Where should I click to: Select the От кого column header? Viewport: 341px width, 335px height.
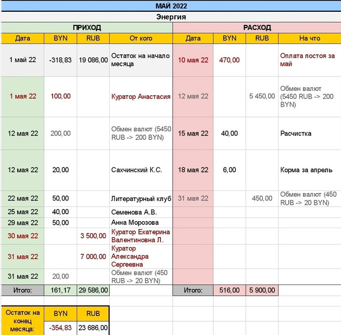coord(141,38)
